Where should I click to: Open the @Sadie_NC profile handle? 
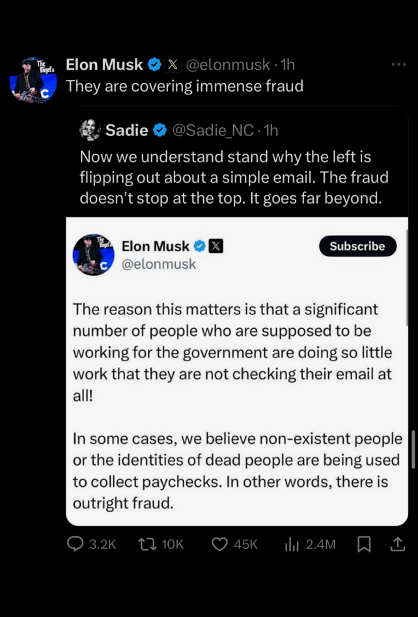[212, 130]
